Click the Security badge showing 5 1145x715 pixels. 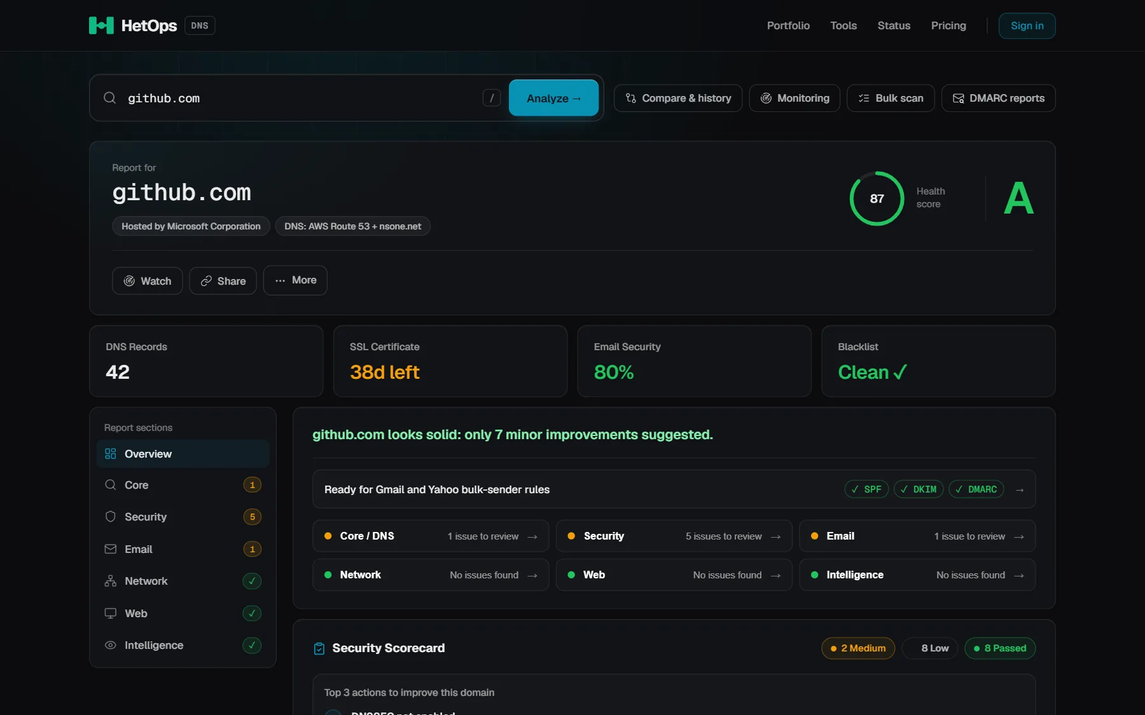253,517
